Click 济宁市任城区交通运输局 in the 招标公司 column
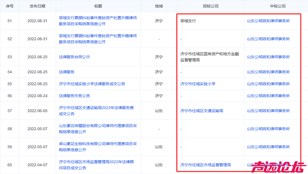 202,111
